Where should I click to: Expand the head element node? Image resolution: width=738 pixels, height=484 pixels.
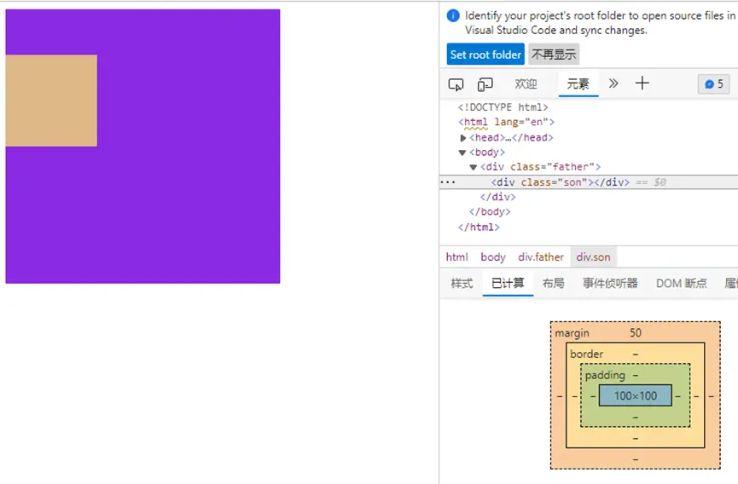[x=462, y=138]
